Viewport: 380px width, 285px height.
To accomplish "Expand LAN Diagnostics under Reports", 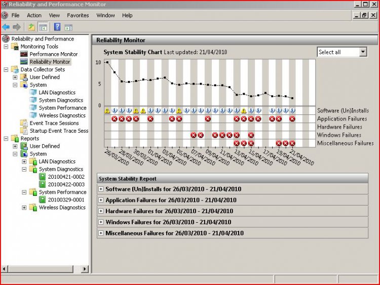I will [x=24, y=161].
